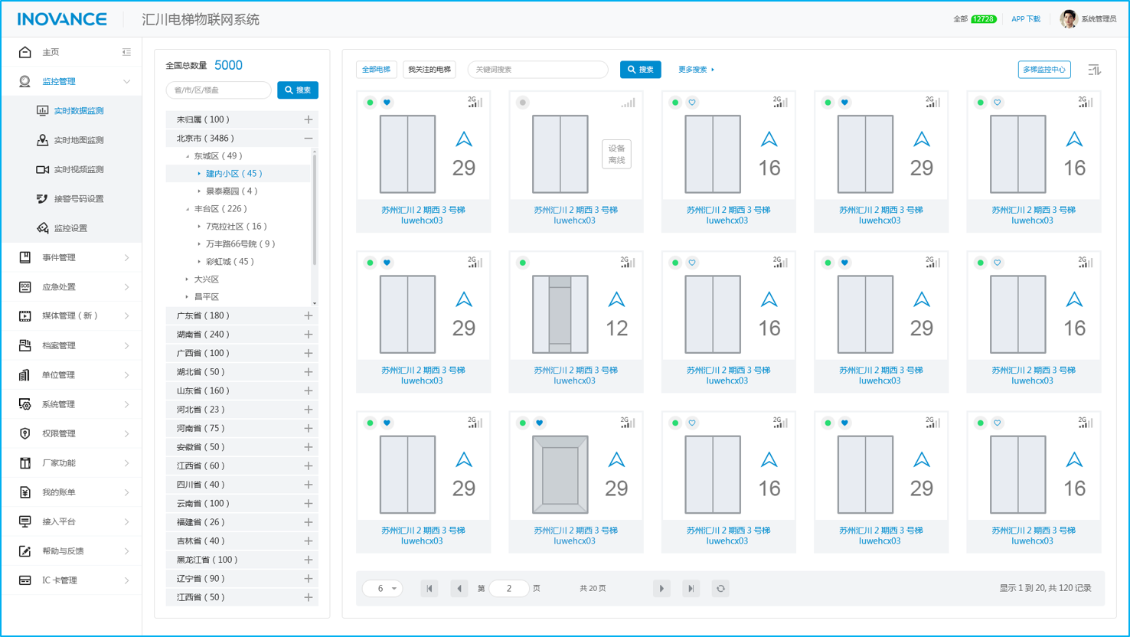Click the refresh icon in pagination bar
Image resolution: width=1130 pixels, height=637 pixels.
click(720, 589)
